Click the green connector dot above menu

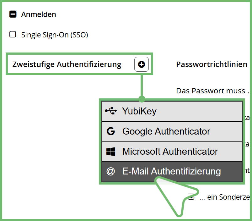pyautogui.click(x=142, y=99)
